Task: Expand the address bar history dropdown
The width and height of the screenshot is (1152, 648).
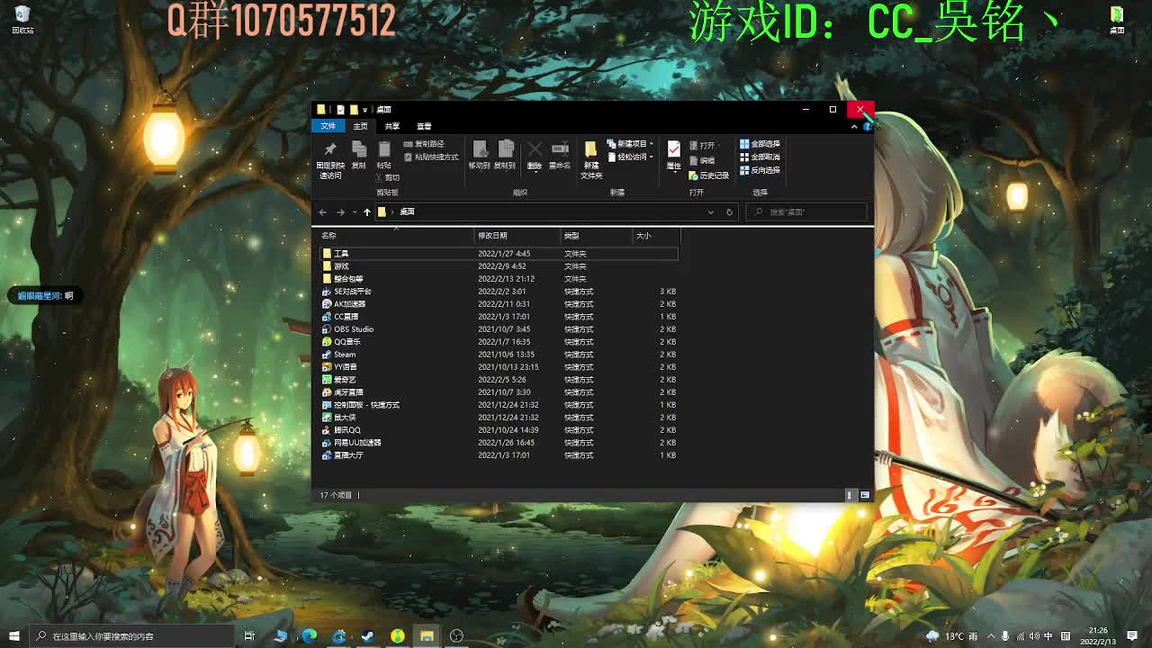Action: pos(711,212)
